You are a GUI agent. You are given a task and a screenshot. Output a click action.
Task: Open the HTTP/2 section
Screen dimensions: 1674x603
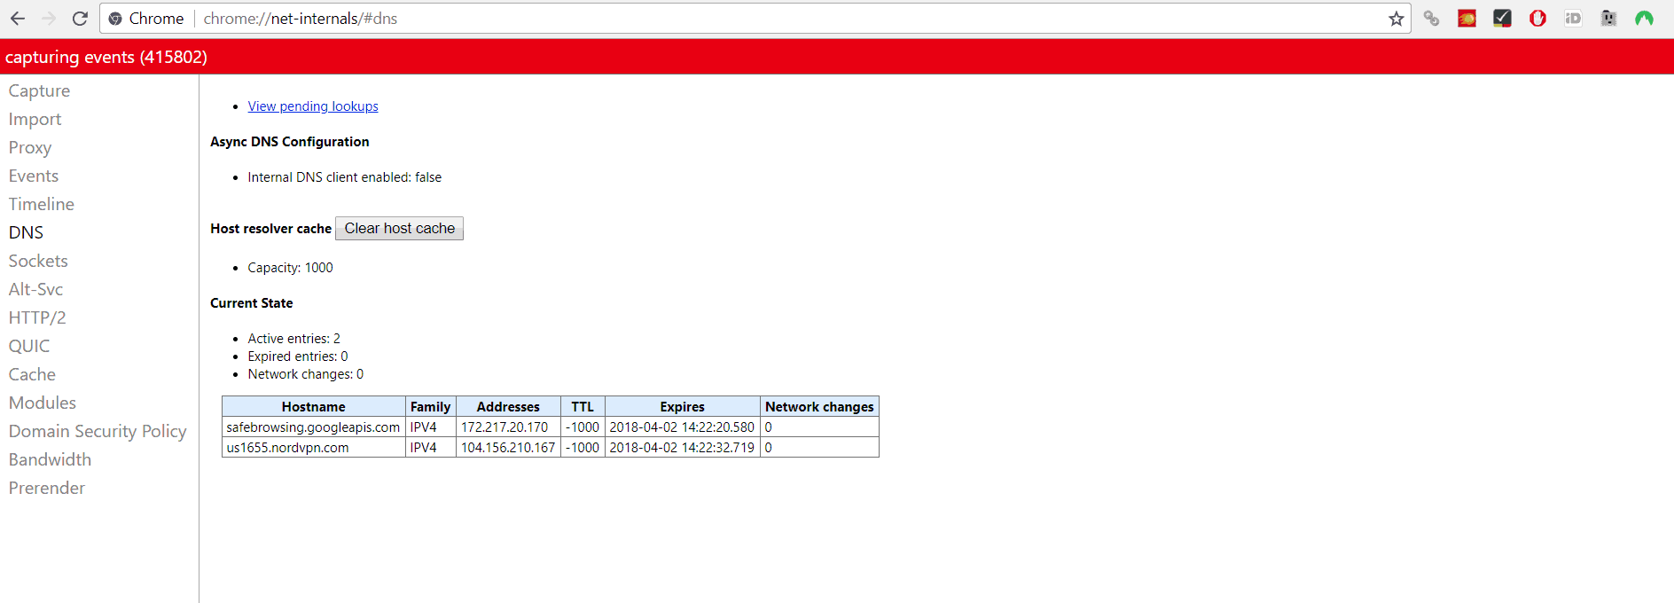pos(37,317)
